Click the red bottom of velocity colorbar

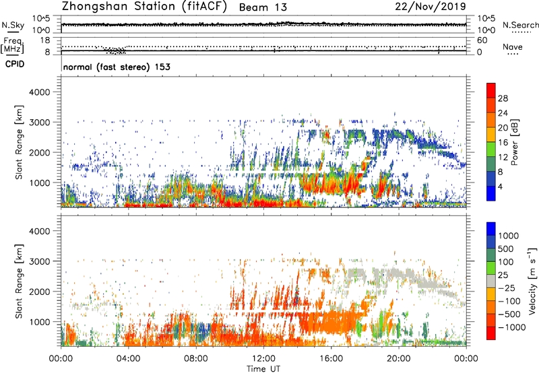[x=491, y=333]
